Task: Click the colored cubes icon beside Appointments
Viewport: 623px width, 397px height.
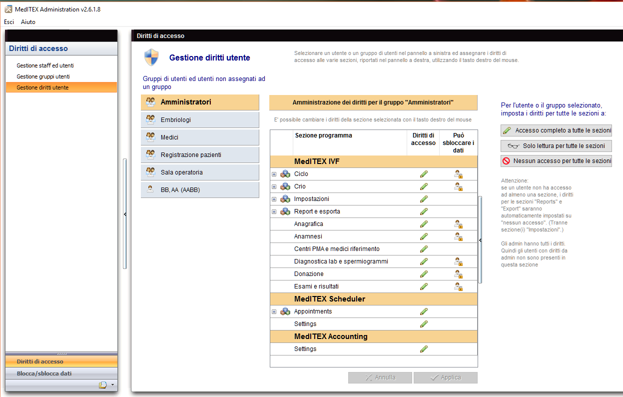Action: 285,311
